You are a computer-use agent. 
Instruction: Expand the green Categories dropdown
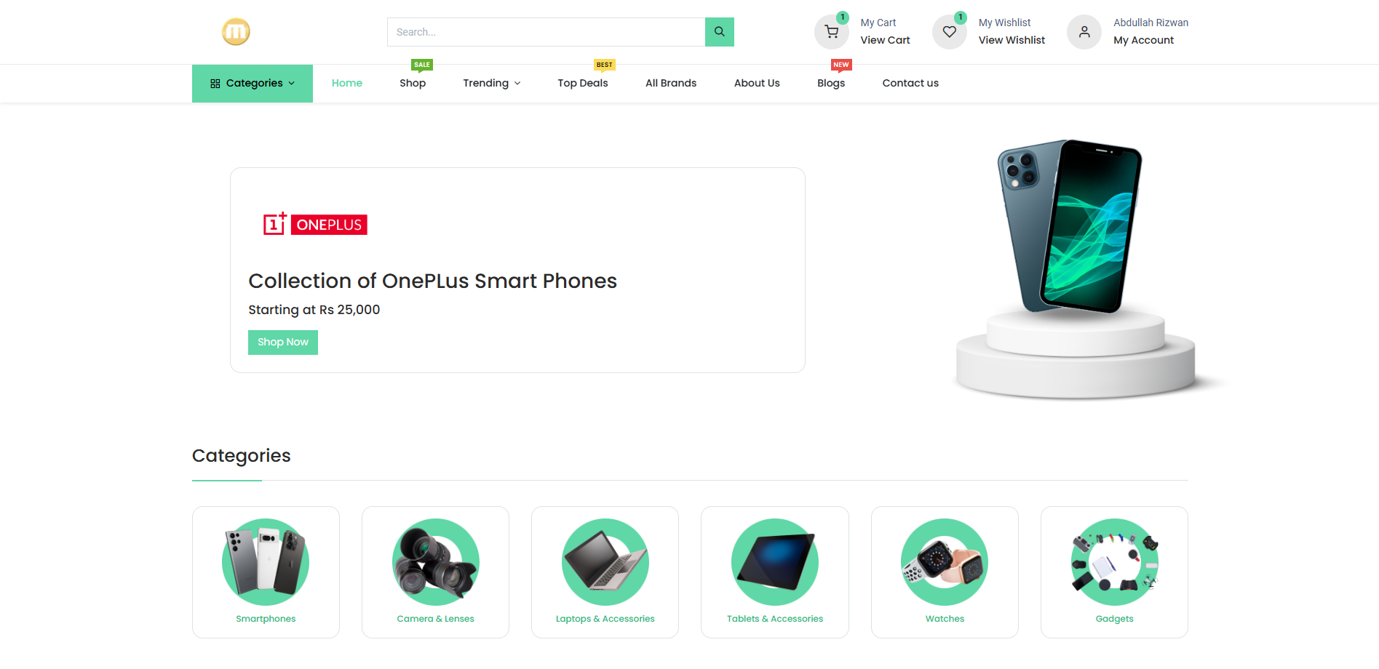coord(253,84)
